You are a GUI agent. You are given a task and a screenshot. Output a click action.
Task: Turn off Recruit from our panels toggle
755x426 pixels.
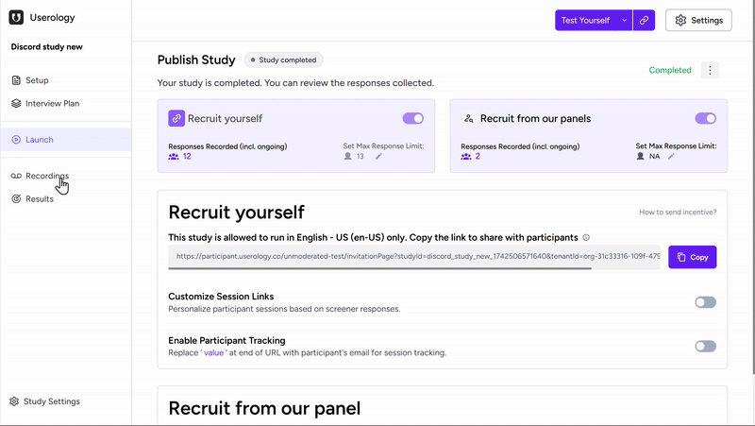[x=705, y=119]
